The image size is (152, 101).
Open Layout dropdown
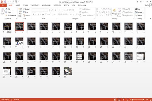pos(27,9)
